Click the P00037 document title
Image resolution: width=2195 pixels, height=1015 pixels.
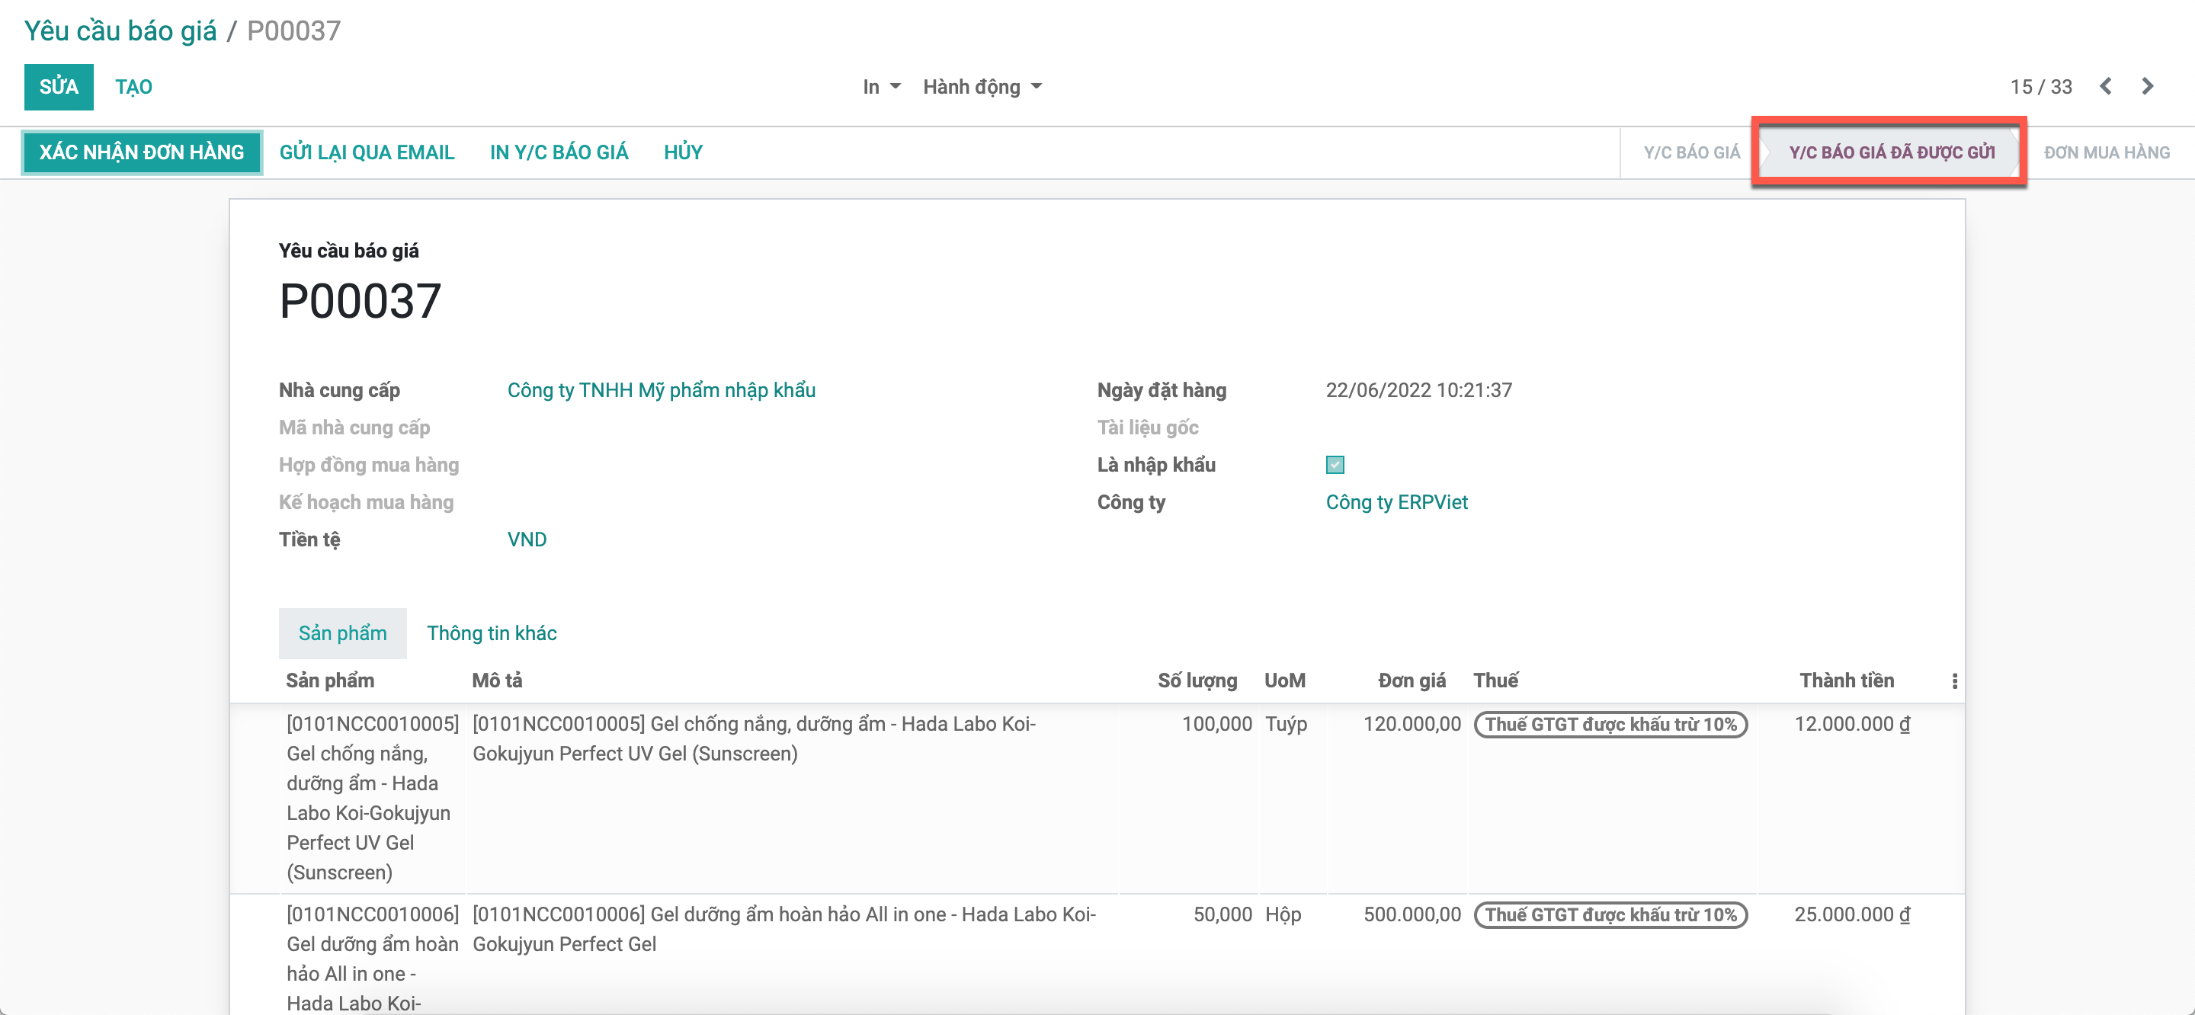point(360,301)
